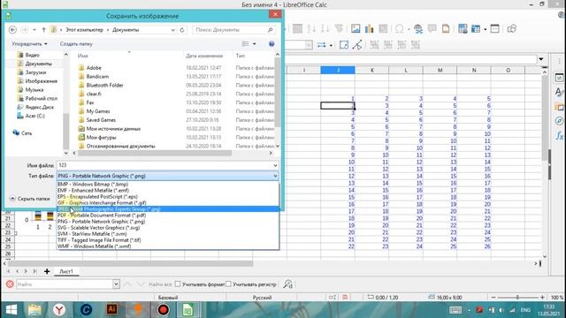The image size is (566, 318).
Task: Move the zoom slider handle in status bar
Action: click(x=517, y=298)
